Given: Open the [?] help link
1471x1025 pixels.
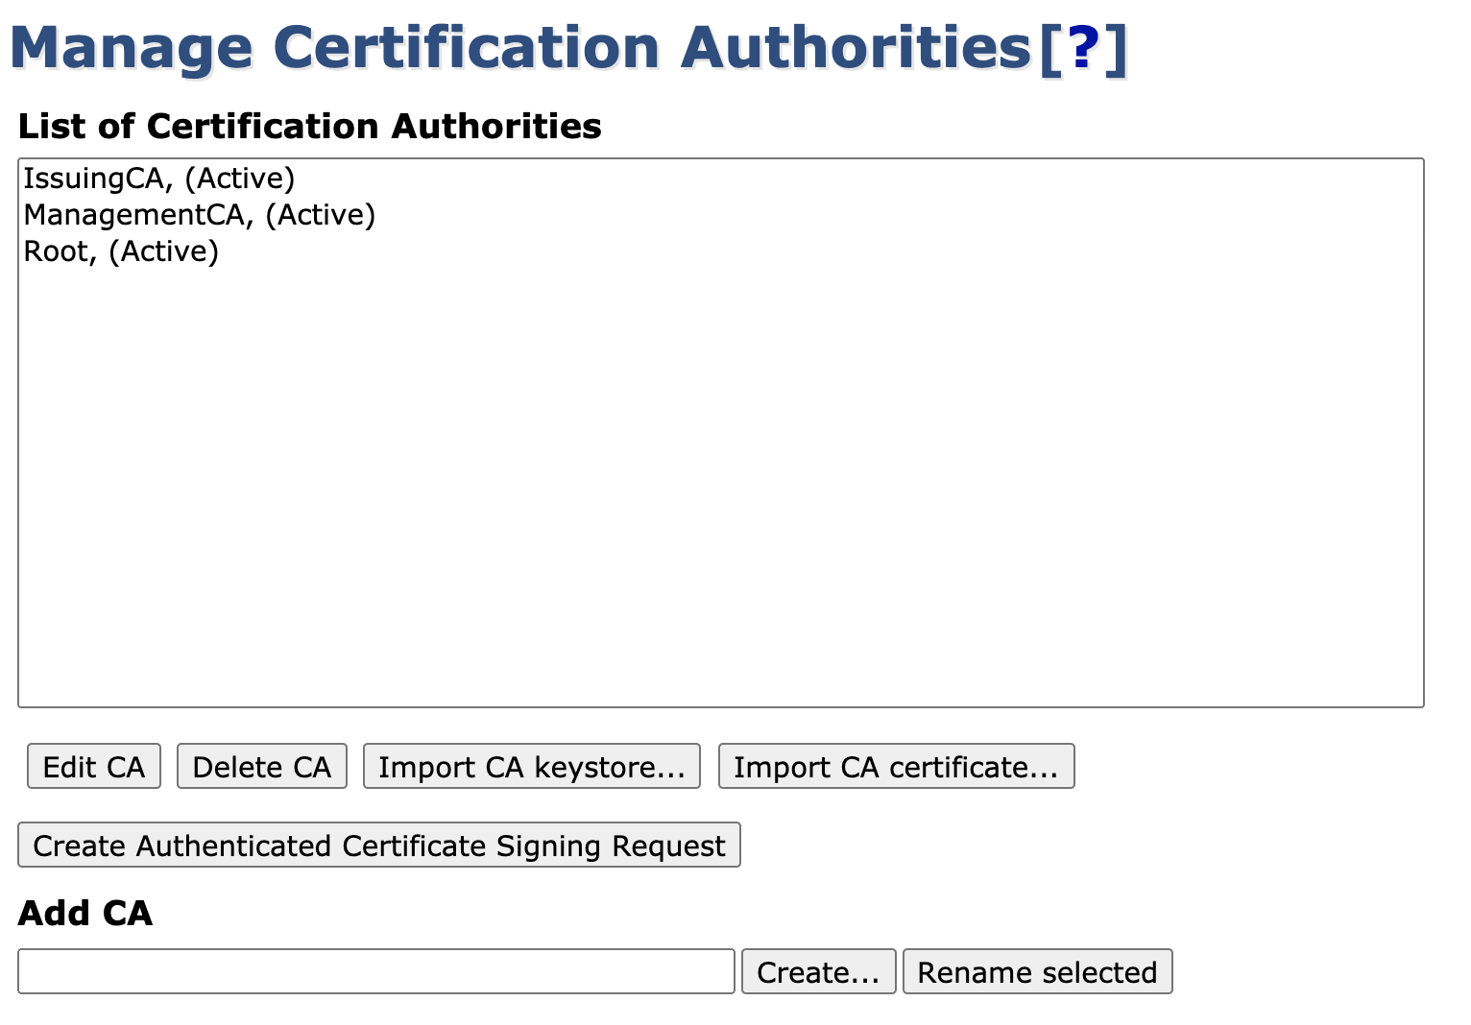Looking at the screenshot, I should coord(1082,48).
